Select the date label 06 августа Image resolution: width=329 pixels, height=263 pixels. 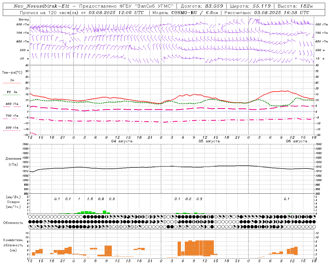tap(297, 141)
